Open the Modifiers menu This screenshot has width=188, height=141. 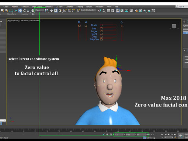coord(15,7)
